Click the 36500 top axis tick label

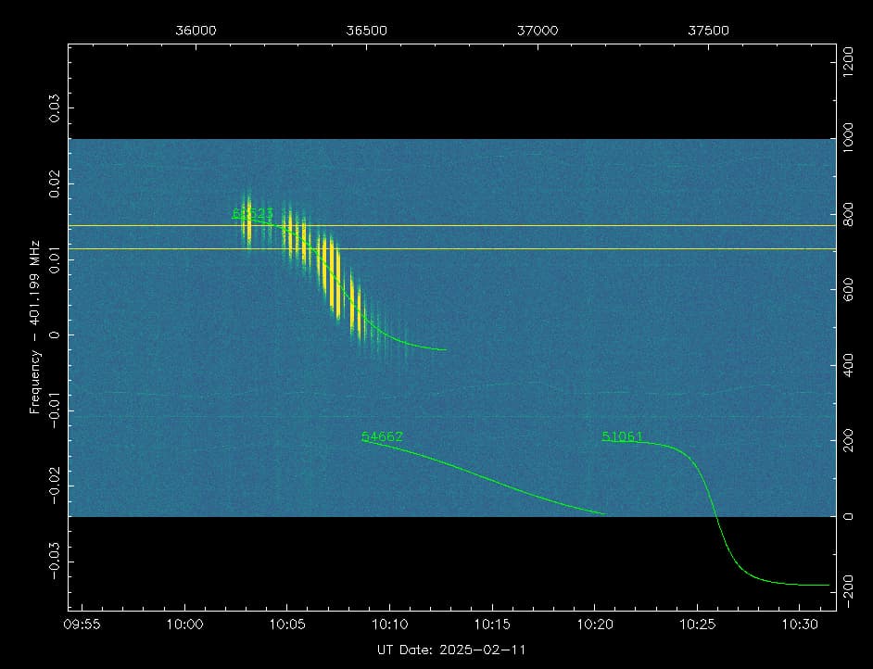tap(366, 30)
